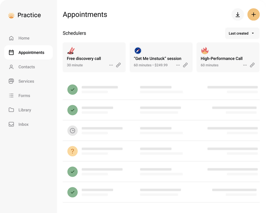
Task: Click the orange question mark status icon
Action: [x=72, y=151]
